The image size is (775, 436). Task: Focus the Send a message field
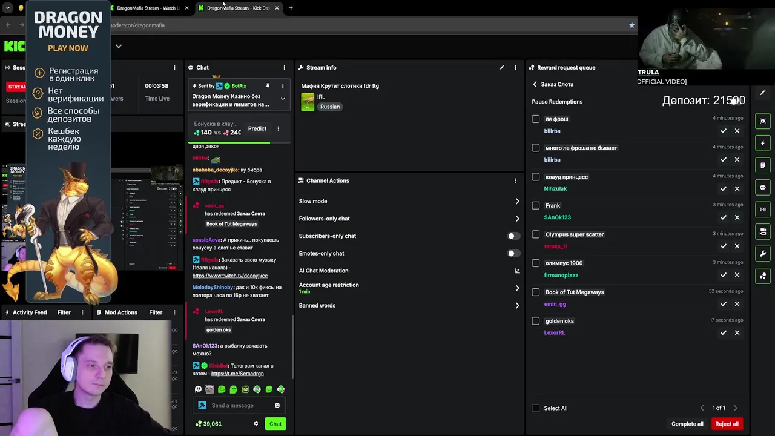[240, 405]
